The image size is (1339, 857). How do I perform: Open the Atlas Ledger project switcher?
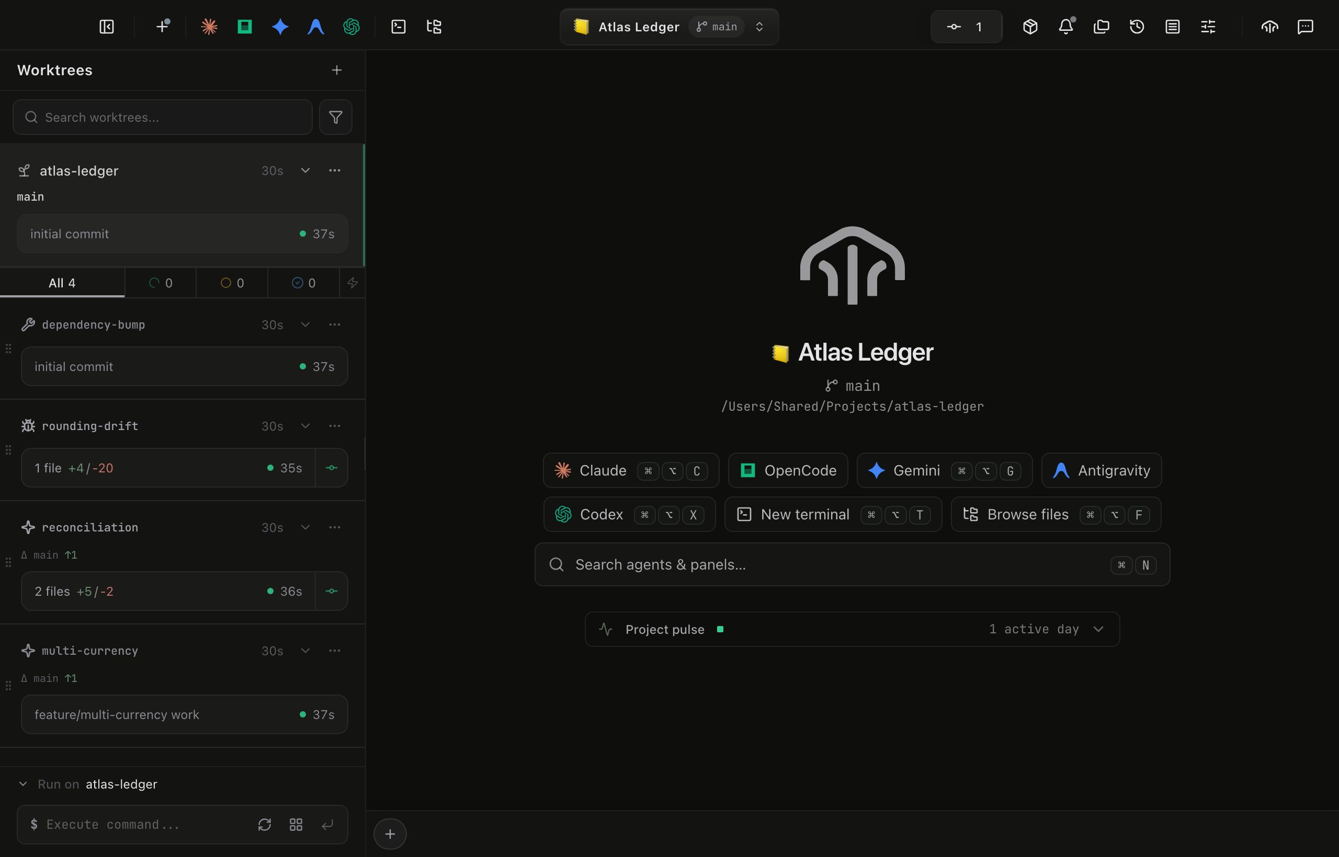669,27
